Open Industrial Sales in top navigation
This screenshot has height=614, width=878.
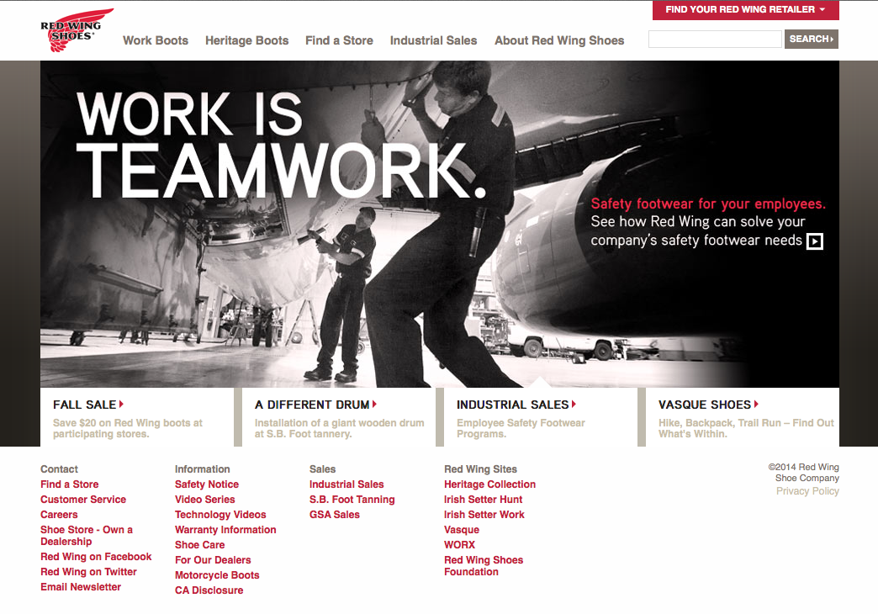(x=433, y=40)
